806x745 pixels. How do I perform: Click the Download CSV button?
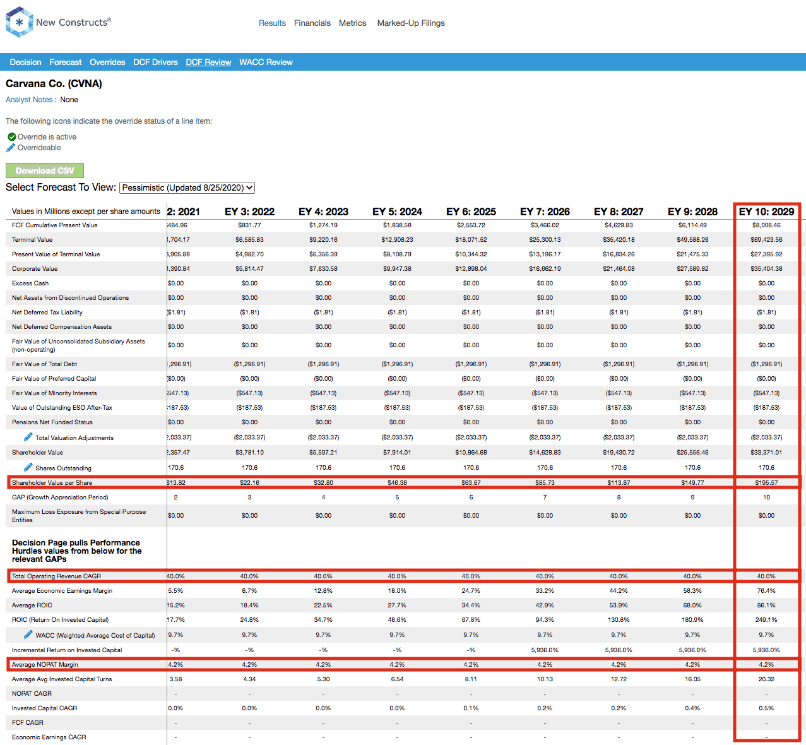click(45, 170)
